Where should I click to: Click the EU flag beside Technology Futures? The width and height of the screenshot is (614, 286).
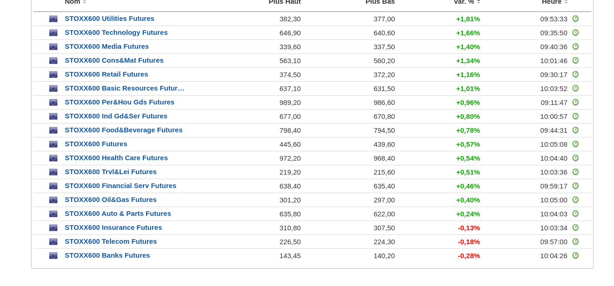point(53,33)
